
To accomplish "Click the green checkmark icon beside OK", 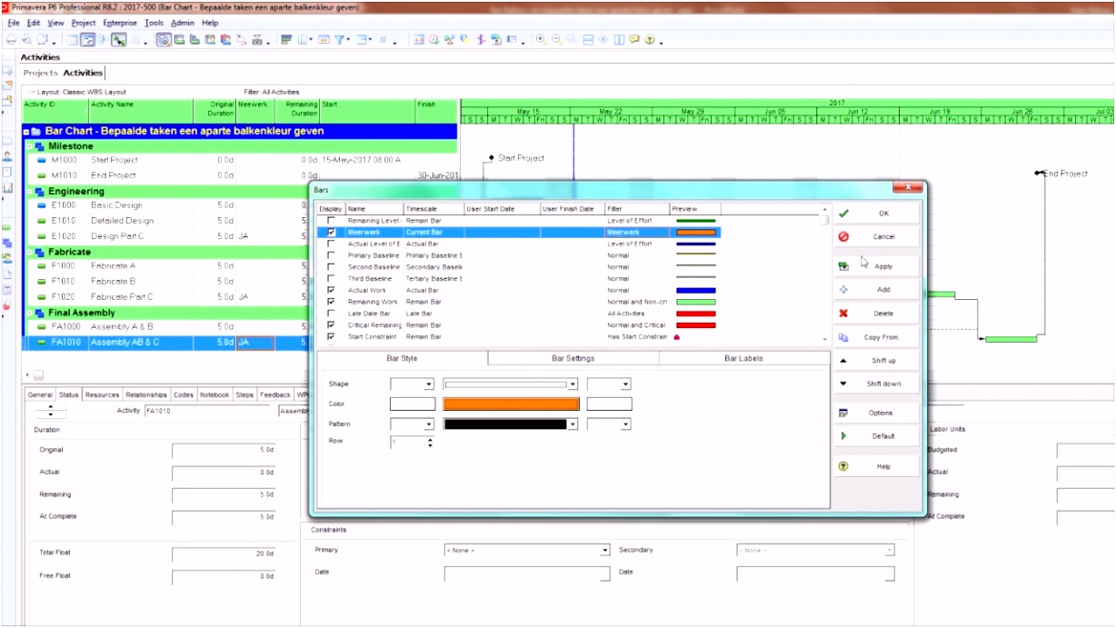I will click(843, 214).
